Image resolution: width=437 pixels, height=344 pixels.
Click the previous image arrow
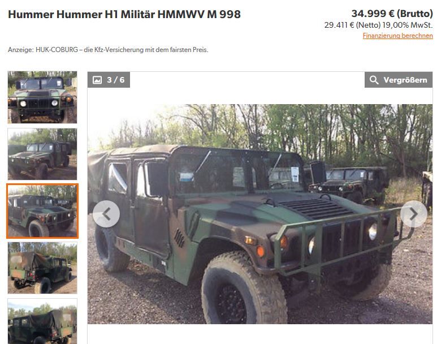(x=106, y=214)
